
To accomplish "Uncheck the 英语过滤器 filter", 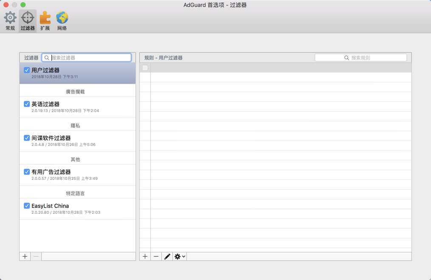I will point(26,104).
